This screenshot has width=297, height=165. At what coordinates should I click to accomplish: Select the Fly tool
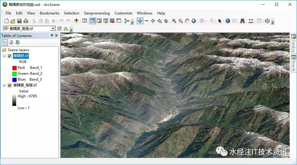point(147,21)
